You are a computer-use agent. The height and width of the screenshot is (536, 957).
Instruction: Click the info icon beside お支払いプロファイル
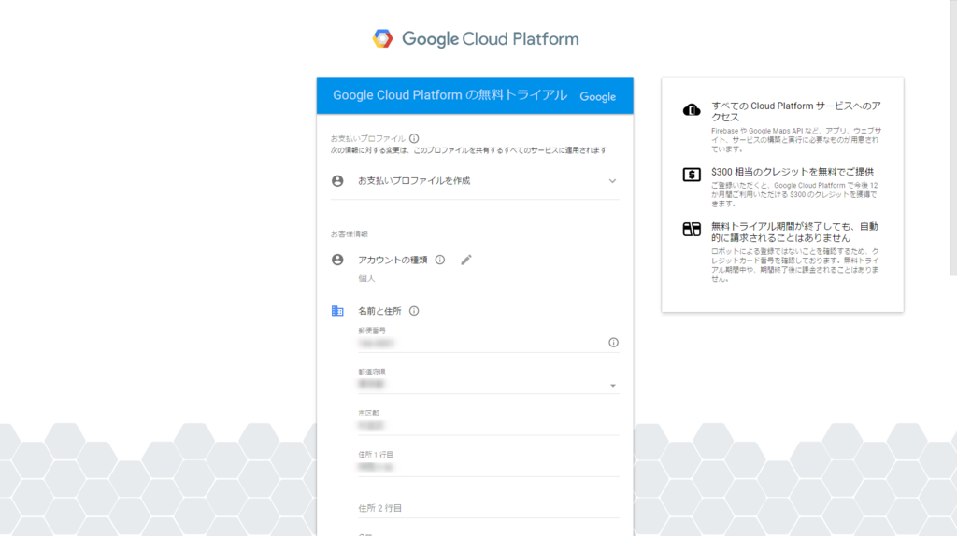[x=414, y=138]
